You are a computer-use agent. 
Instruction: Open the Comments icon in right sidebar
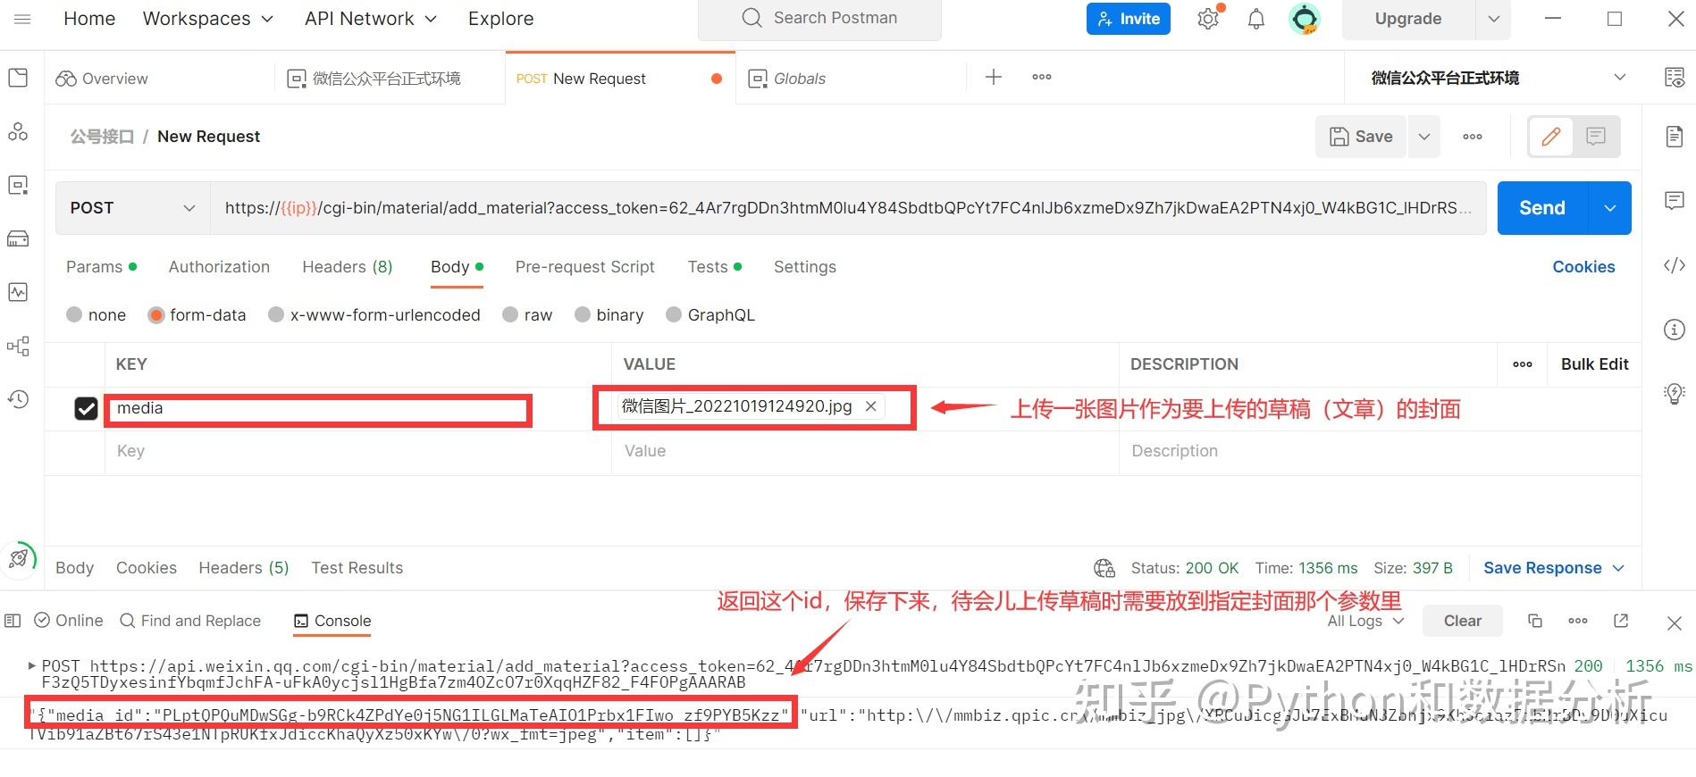(1675, 200)
